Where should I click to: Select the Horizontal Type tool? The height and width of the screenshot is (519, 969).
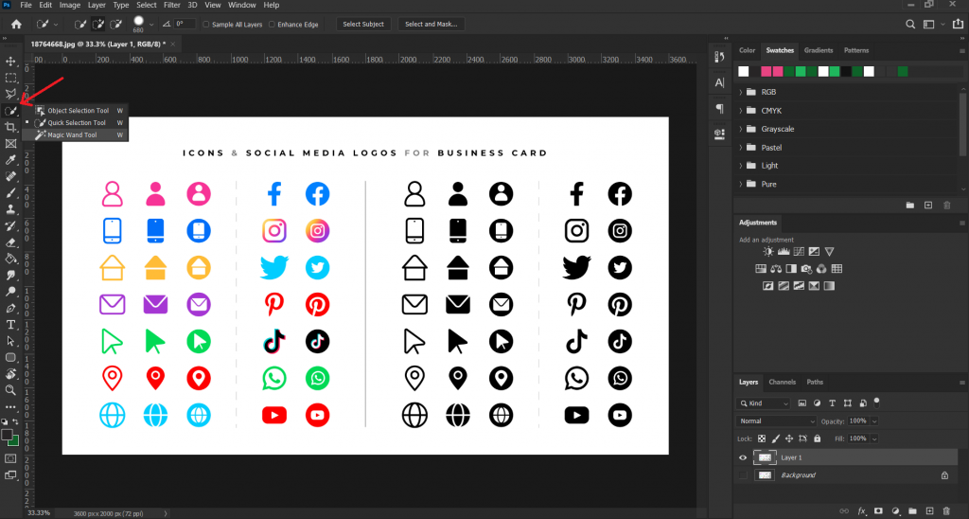(10, 325)
